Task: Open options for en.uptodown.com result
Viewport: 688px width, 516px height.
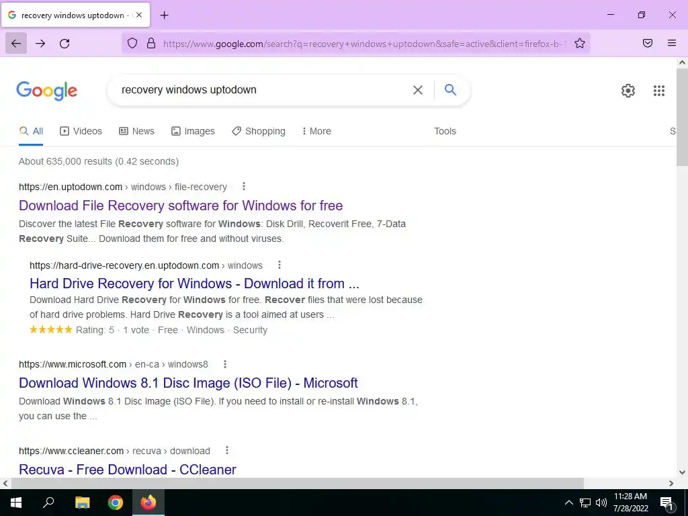Action: click(x=244, y=187)
